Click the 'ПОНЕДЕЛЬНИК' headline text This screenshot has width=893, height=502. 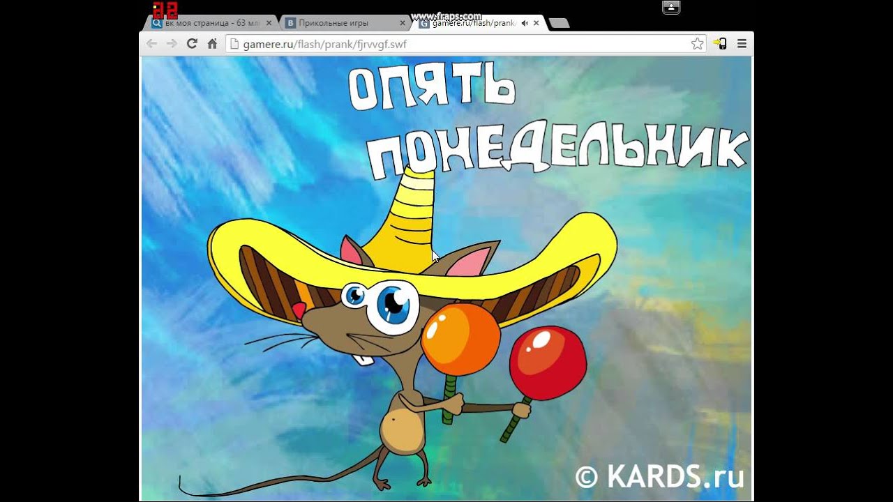[558, 150]
